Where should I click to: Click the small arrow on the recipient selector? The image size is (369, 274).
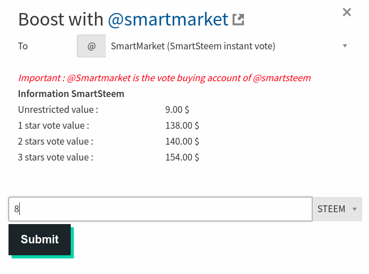pos(345,46)
